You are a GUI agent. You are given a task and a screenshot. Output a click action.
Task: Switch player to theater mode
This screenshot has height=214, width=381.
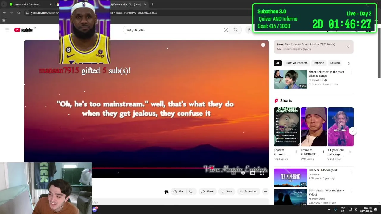[252, 173]
